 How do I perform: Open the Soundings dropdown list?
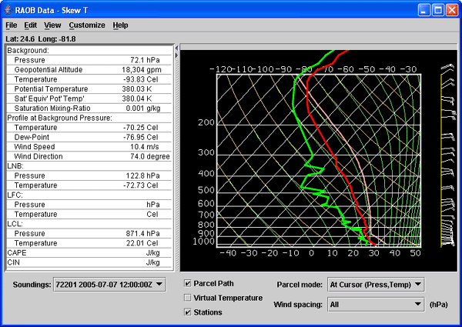[109, 285]
